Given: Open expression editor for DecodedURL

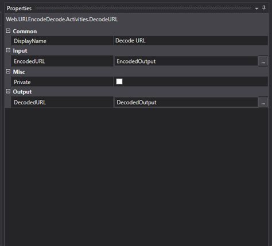Looking at the screenshot, I should click(x=263, y=102).
